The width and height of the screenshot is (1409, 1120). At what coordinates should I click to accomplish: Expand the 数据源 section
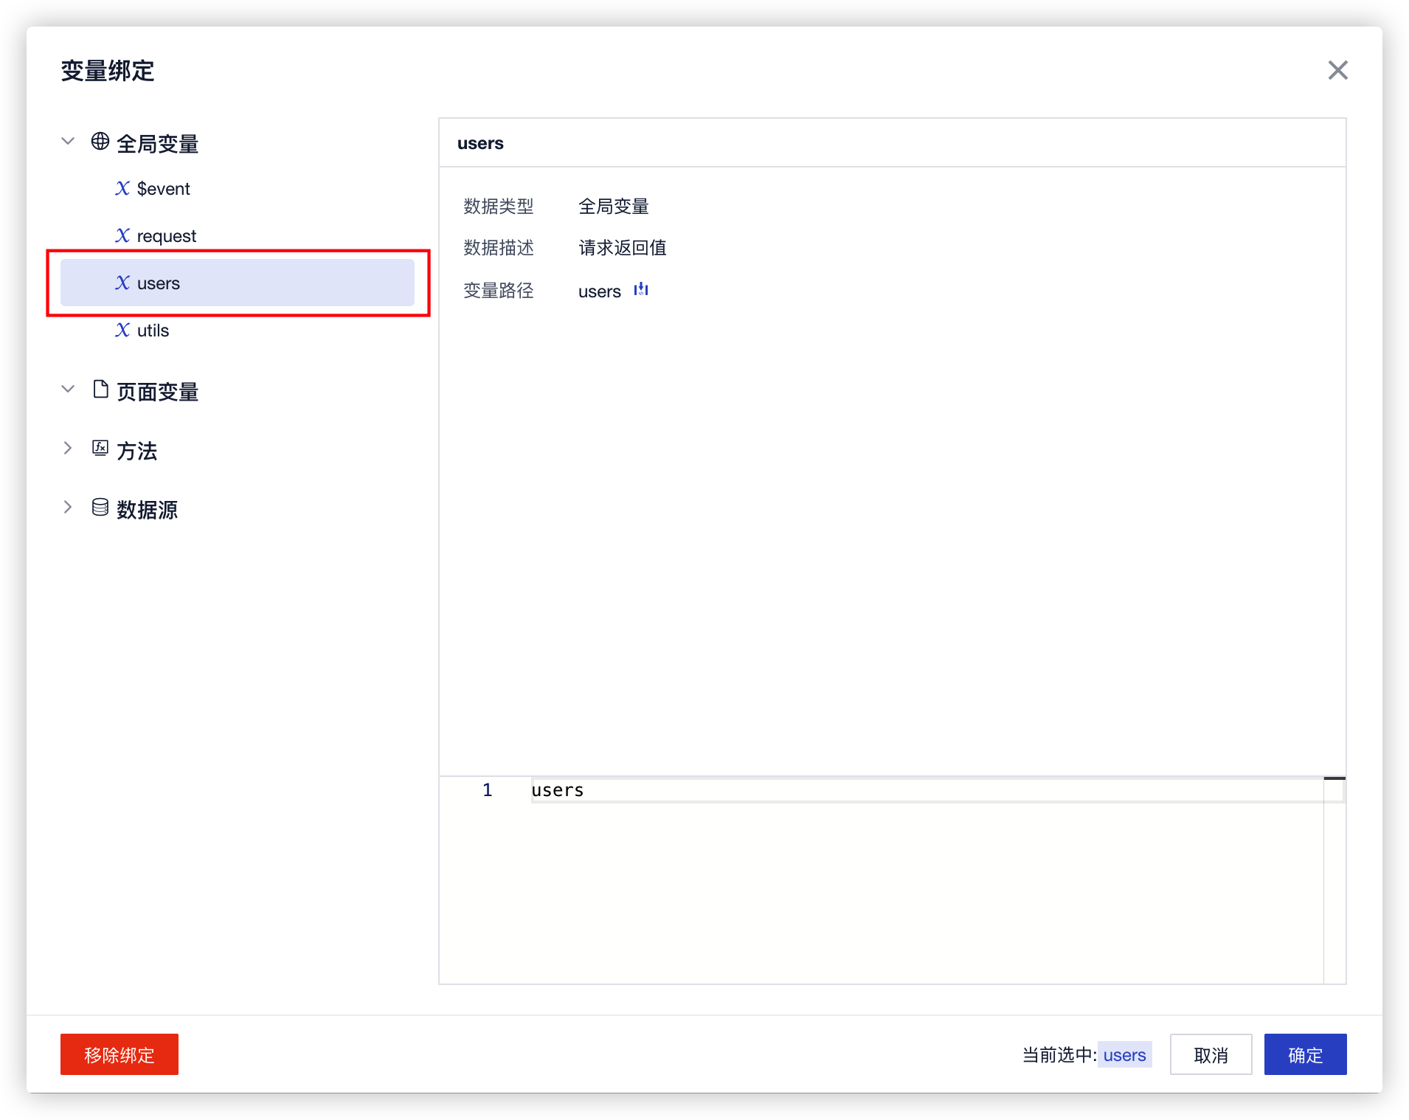coord(67,506)
